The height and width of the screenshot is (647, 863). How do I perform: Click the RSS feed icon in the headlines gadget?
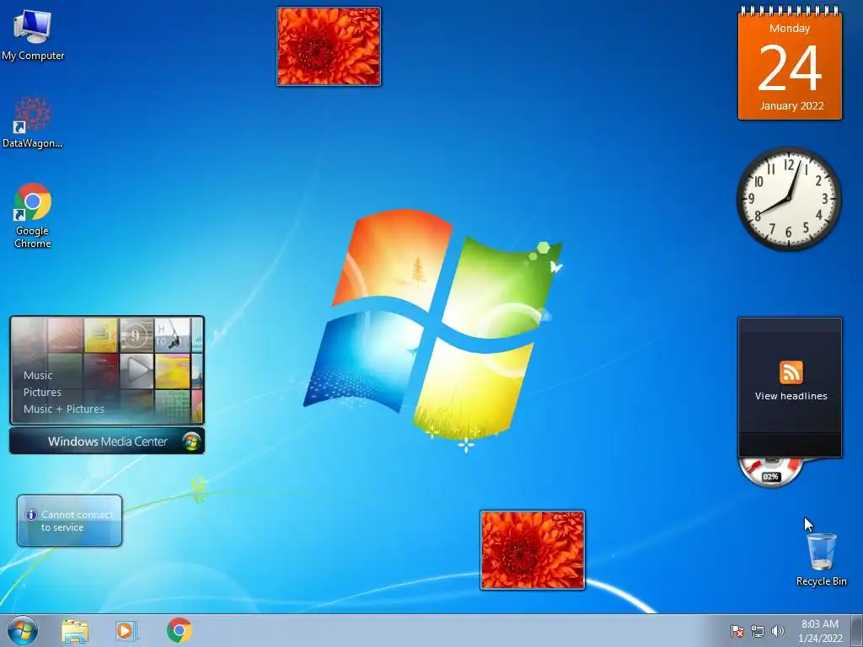tap(791, 372)
